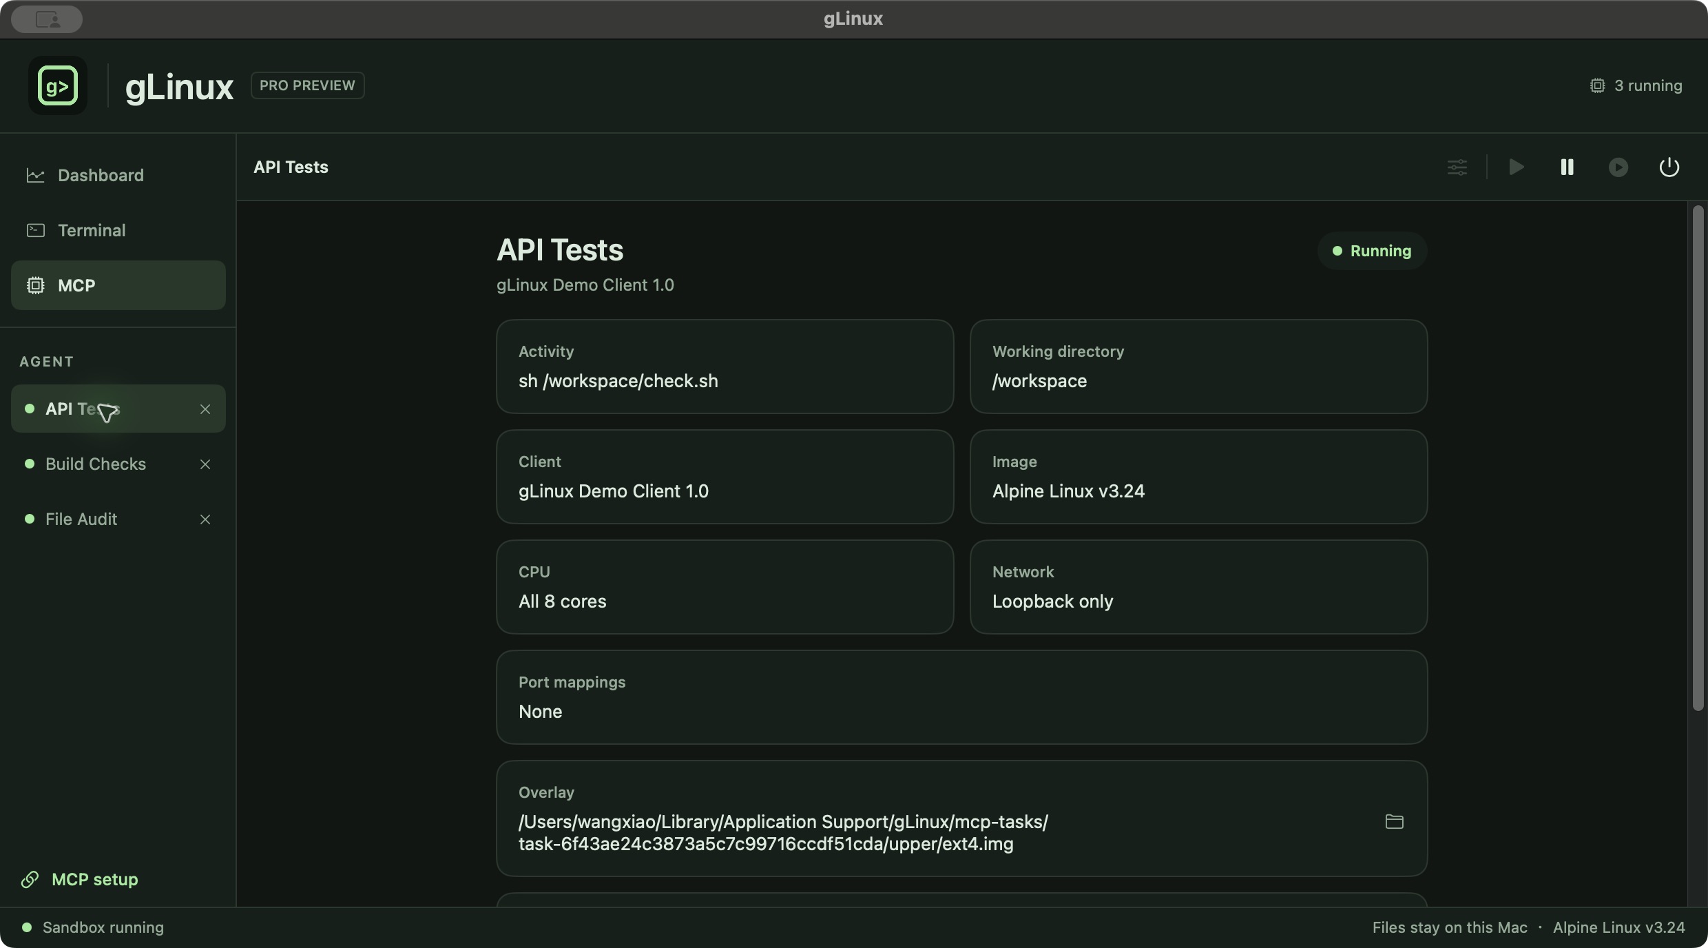
Task: Click the gLinux Demo Client 1.0 subtitle
Action: click(585, 285)
